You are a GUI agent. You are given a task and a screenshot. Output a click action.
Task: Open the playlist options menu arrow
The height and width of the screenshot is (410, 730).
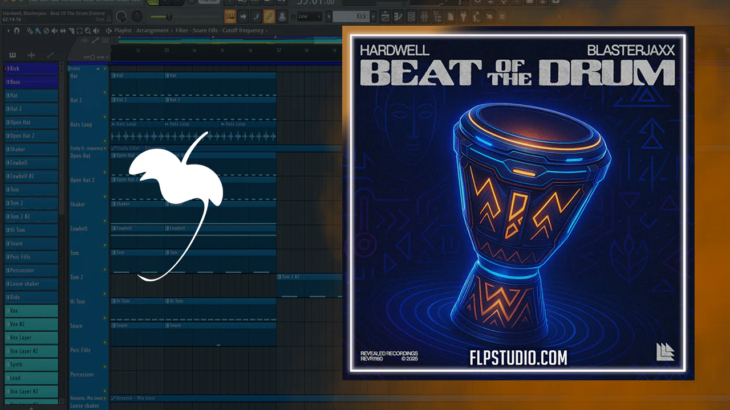(9, 31)
